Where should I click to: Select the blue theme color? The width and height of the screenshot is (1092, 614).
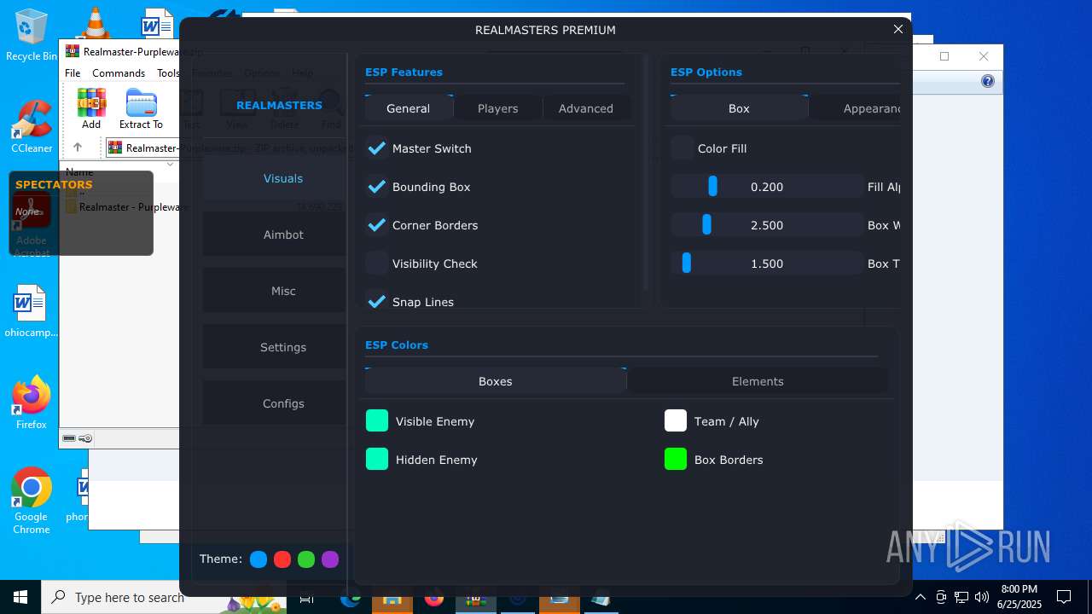pos(258,559)
